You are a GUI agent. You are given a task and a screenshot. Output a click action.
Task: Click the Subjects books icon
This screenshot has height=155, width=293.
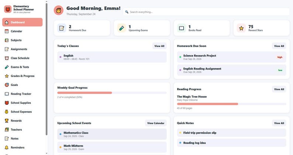coord(7,40)
